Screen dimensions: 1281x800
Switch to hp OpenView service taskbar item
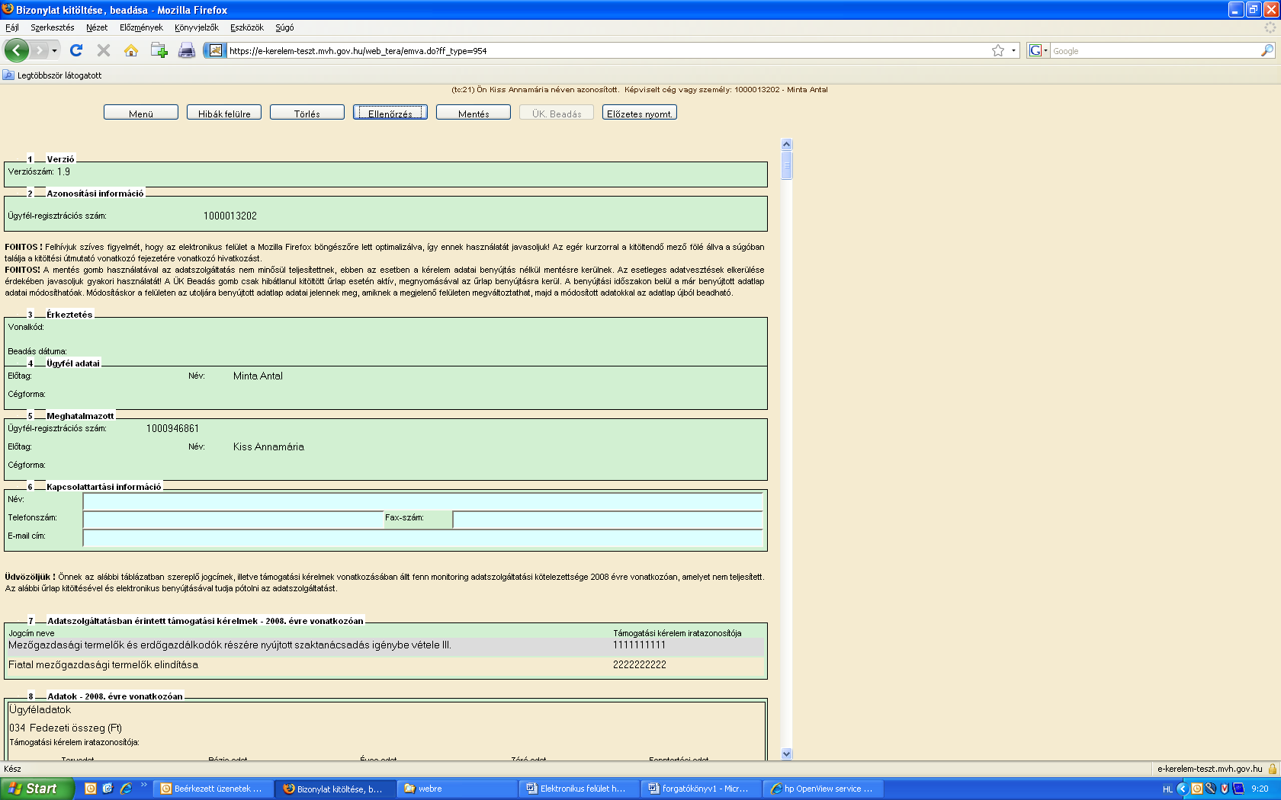[x=823, y=789]
